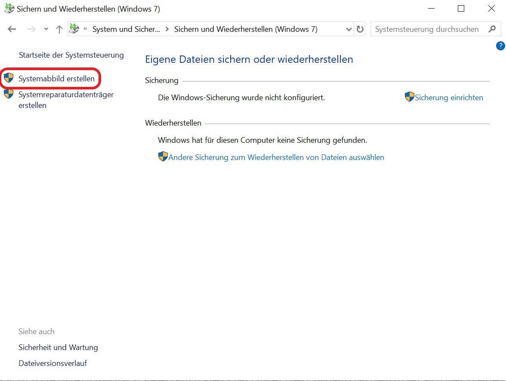Screen dimensions: 506x381
Task: Click the shield beside Systemabbild erstellen
Action: [9, 78]
